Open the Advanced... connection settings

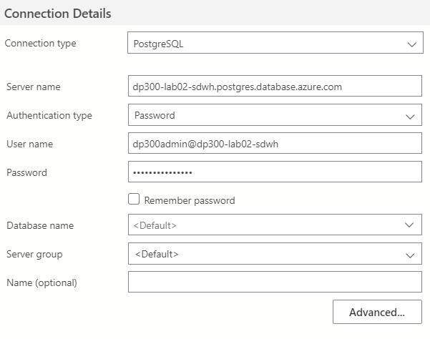click(x=377, y=313)
